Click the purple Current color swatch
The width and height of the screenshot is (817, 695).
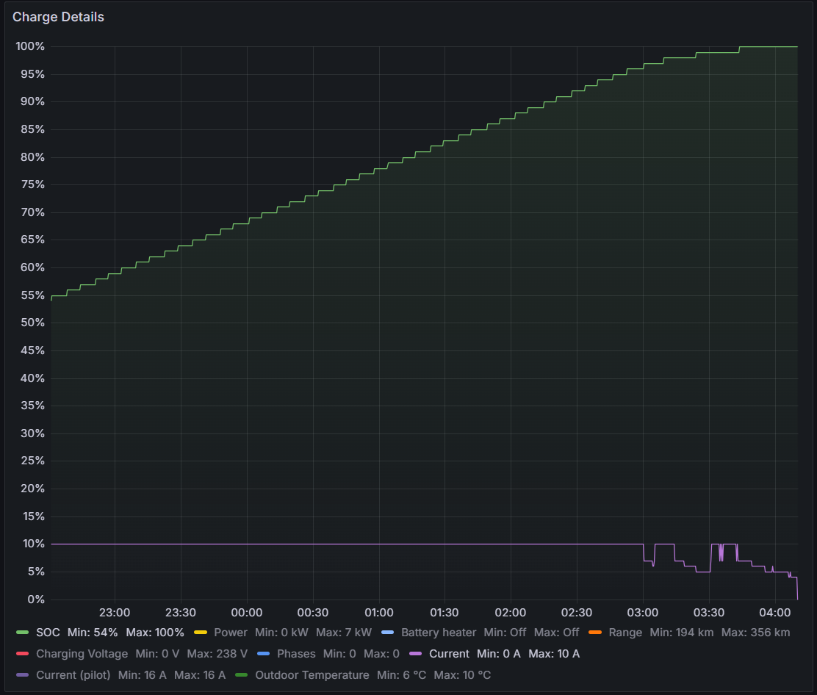[415, 654]
